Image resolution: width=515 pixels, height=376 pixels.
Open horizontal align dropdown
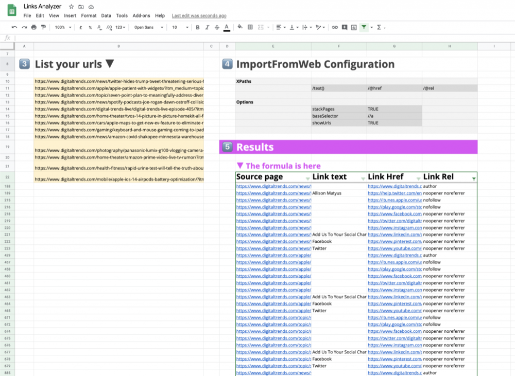coord(281,27)
